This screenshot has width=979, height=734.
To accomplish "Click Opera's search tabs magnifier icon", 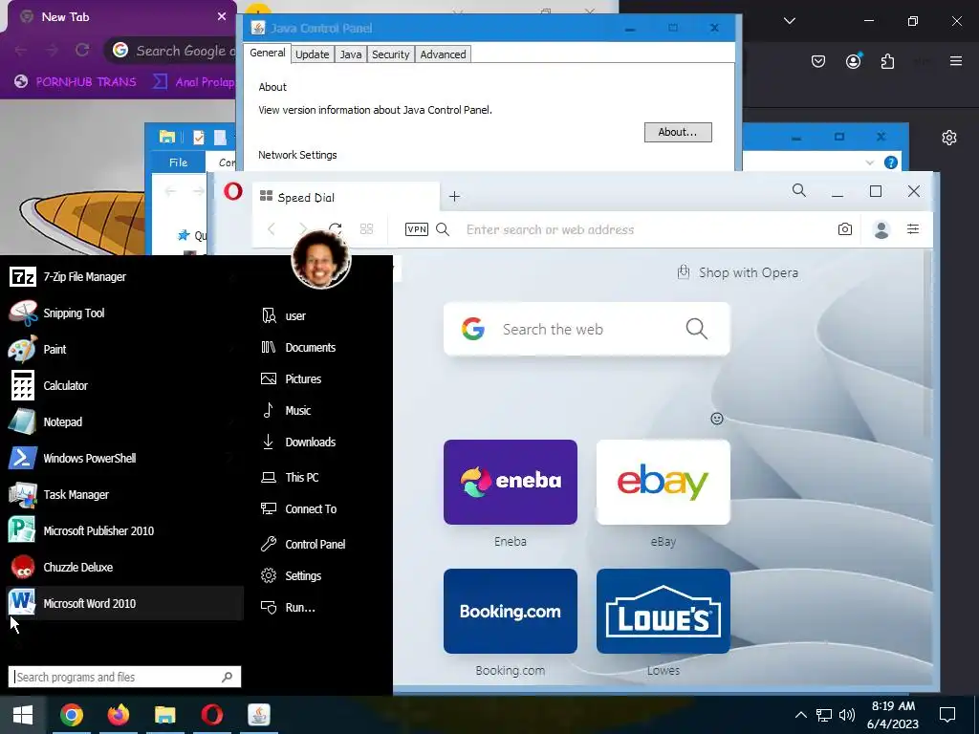I will click(x=798, y=190).
